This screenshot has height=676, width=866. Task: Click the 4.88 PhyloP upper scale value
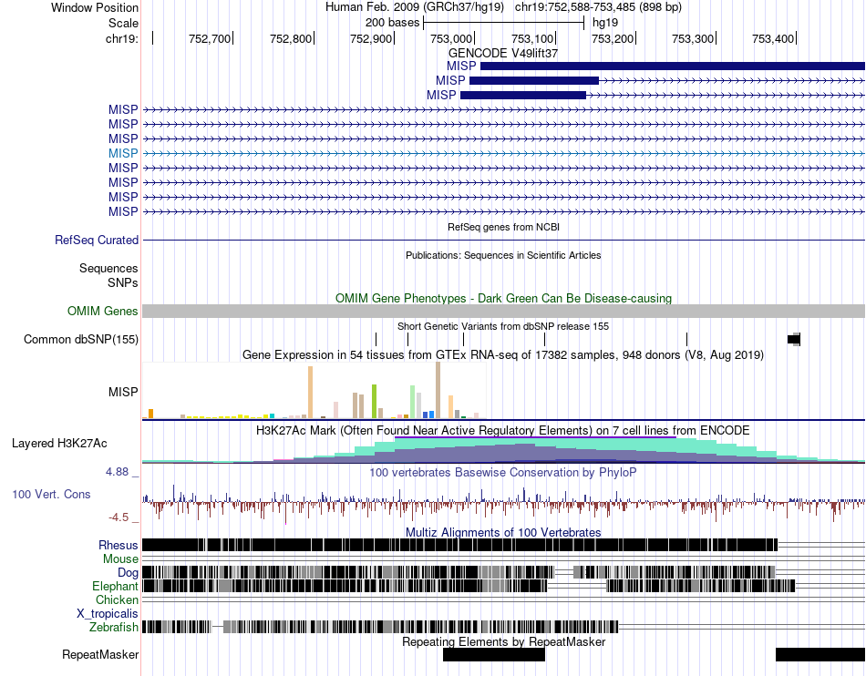pyautogui.click(x=117, y=472)
